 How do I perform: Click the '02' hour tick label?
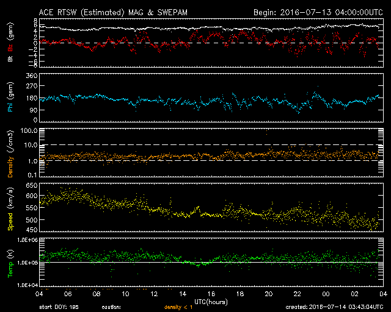[x=354, y=294]
